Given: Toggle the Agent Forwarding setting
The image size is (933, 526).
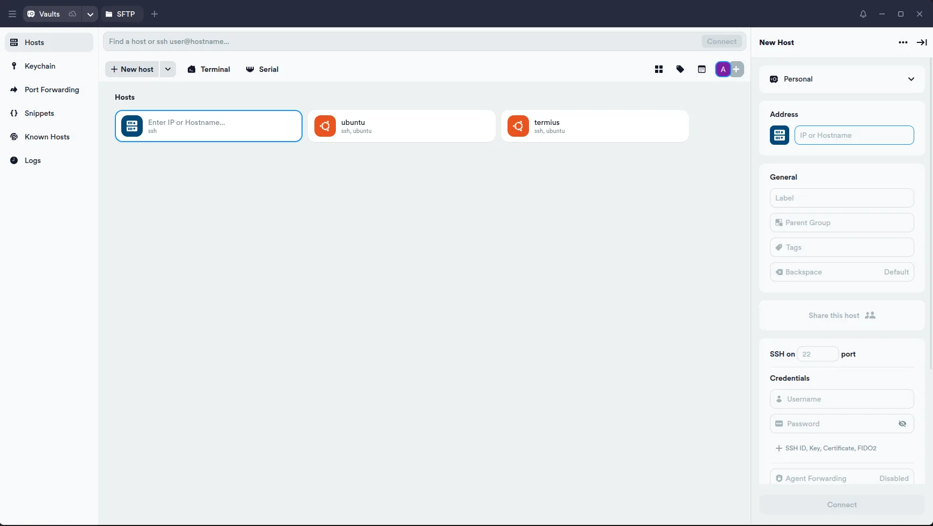Looking at the screenshot, I should click(x=842, y=478).
